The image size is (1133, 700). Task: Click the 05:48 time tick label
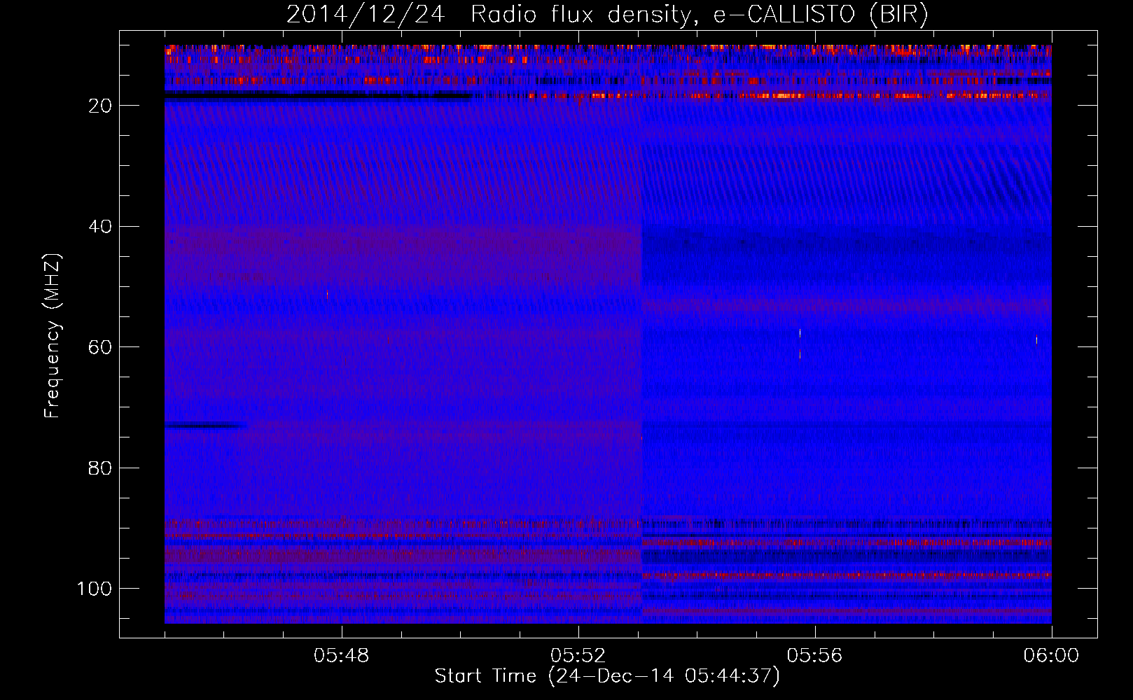pyautogui.click(x=342, y=656)
